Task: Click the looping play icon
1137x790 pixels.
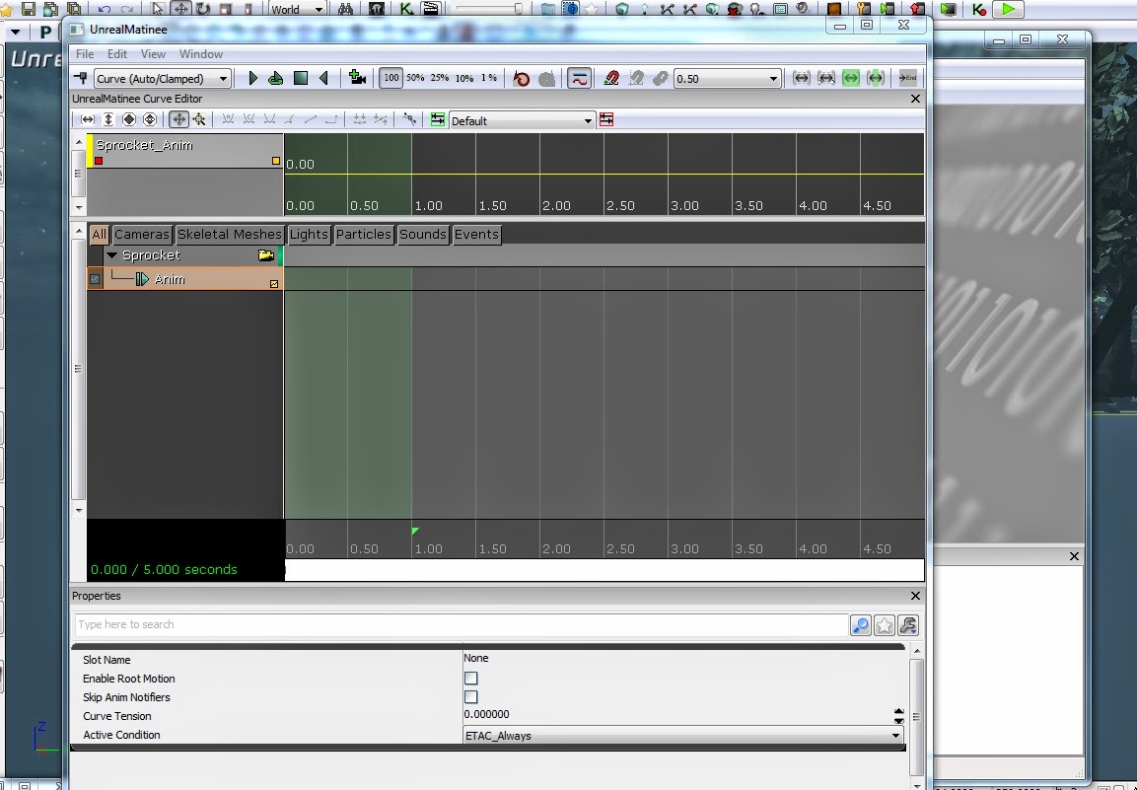Action: pos(275,78)
